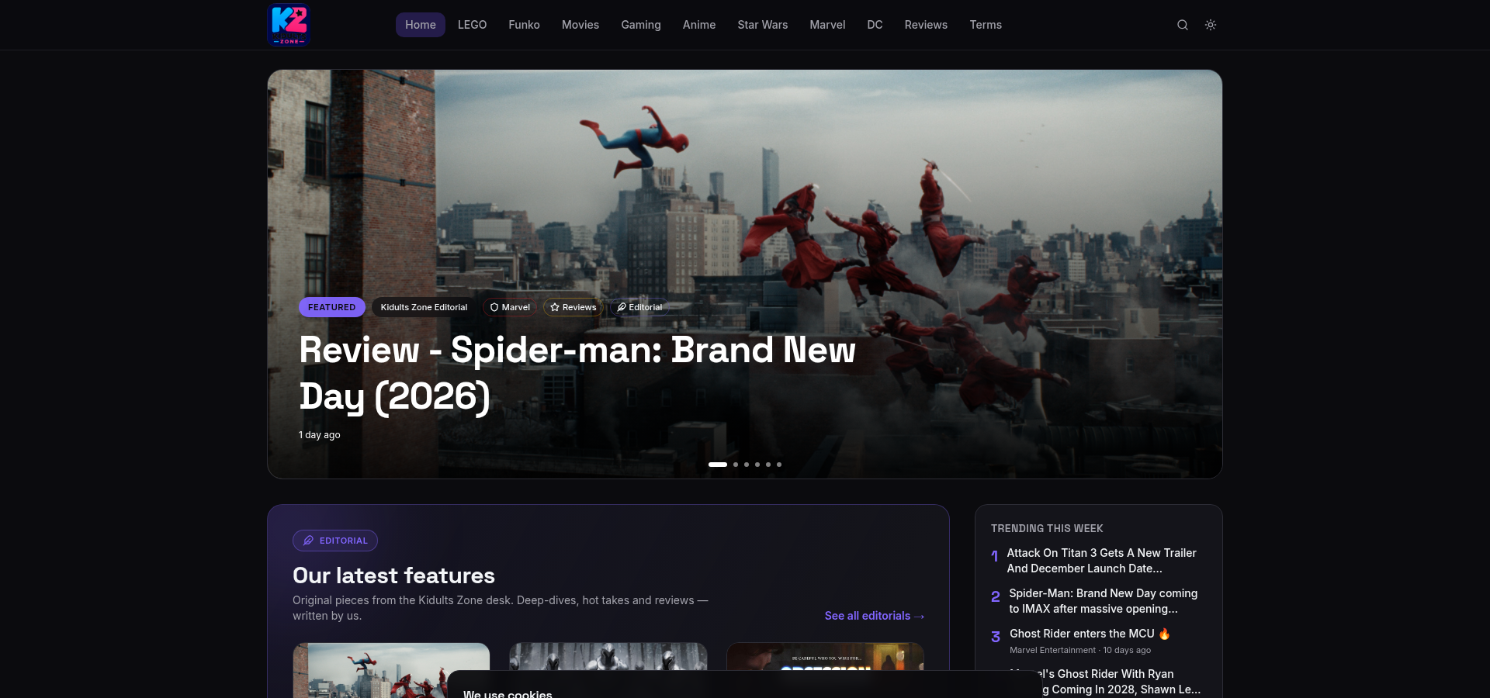Screen dimensions: 1490x698
Task: Jump to the last carousel slide dot
Action: click(779, 465)
